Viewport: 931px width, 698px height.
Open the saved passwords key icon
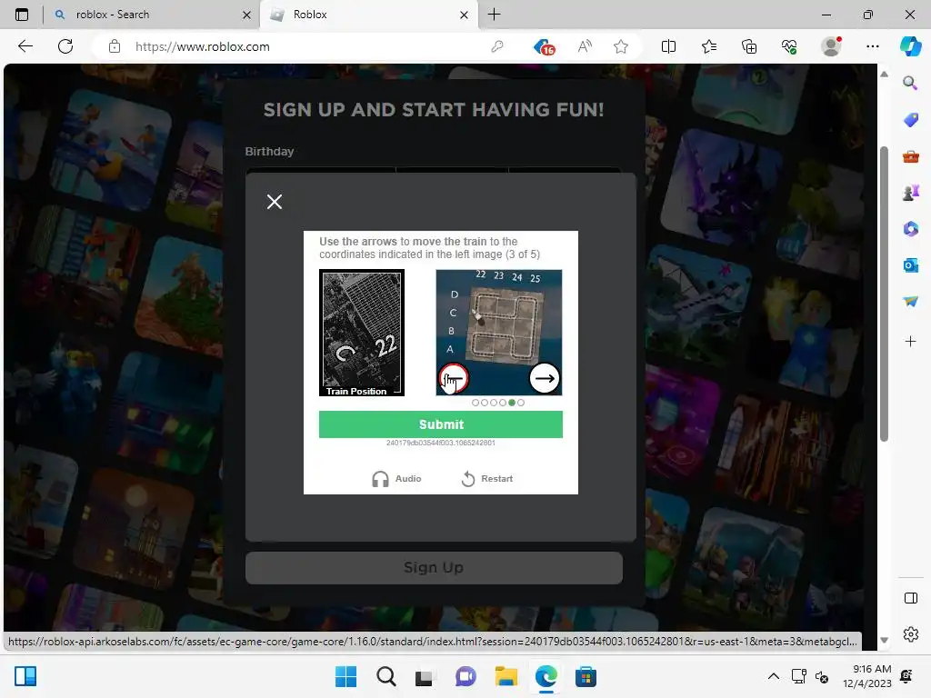[497, 46]
